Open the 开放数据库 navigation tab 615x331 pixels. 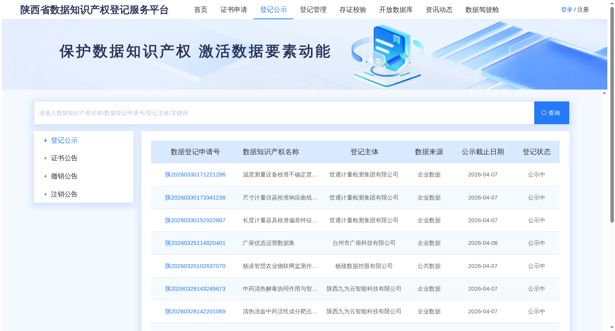point(396,10)
